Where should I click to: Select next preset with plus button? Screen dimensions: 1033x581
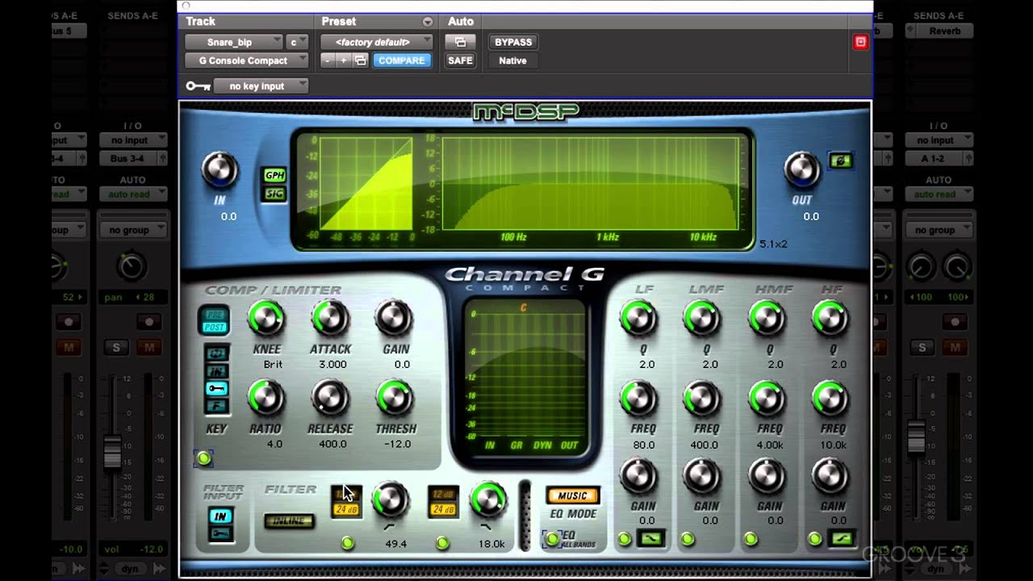[x=344, y=61]
